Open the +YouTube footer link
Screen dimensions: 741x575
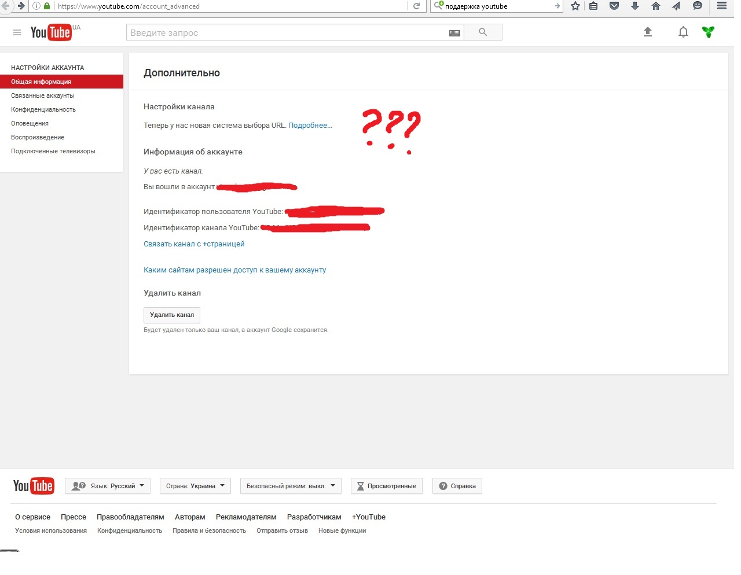tap(369, 517)
